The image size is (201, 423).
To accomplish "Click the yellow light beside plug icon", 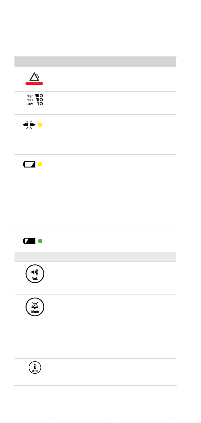I will click(x=40, y=125).
